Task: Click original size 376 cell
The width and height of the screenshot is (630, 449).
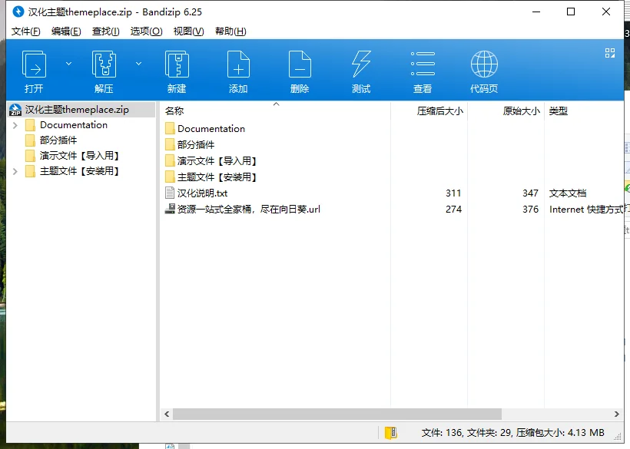Action: 530,210
